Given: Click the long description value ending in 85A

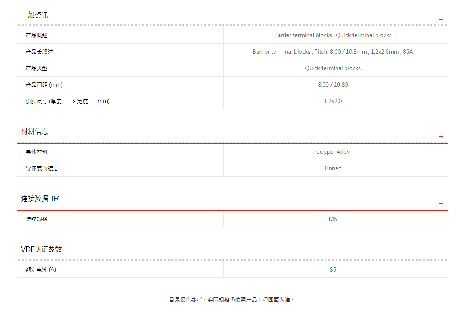Looking at the screenshot, I should pos(333,52).
